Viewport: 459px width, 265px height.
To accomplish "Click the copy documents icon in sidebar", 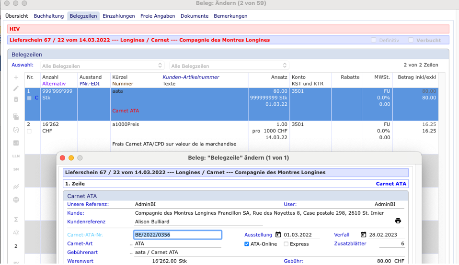I will coord(16,117).
